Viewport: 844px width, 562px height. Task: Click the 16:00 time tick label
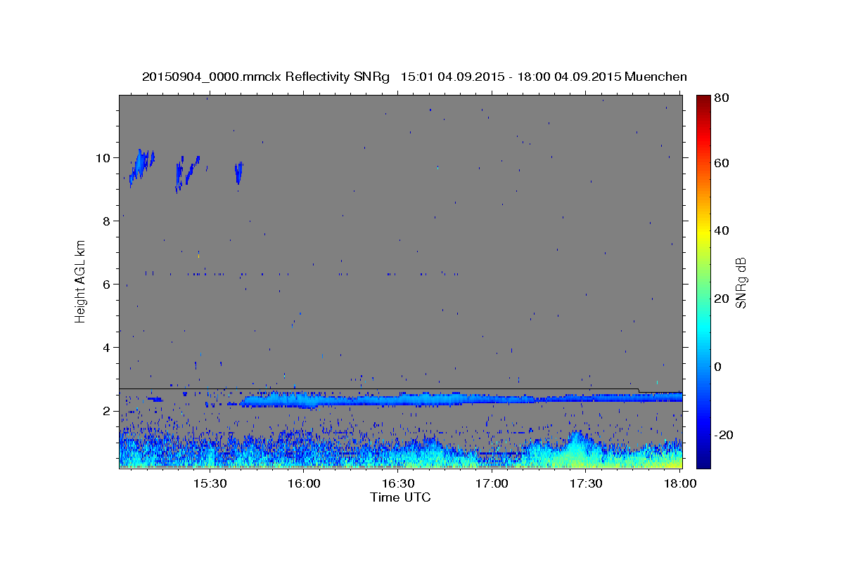point(304,483)
